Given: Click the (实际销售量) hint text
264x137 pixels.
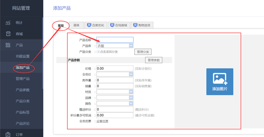Looking at the screenshot, I should pyautogui.click(x=143, y=86).
